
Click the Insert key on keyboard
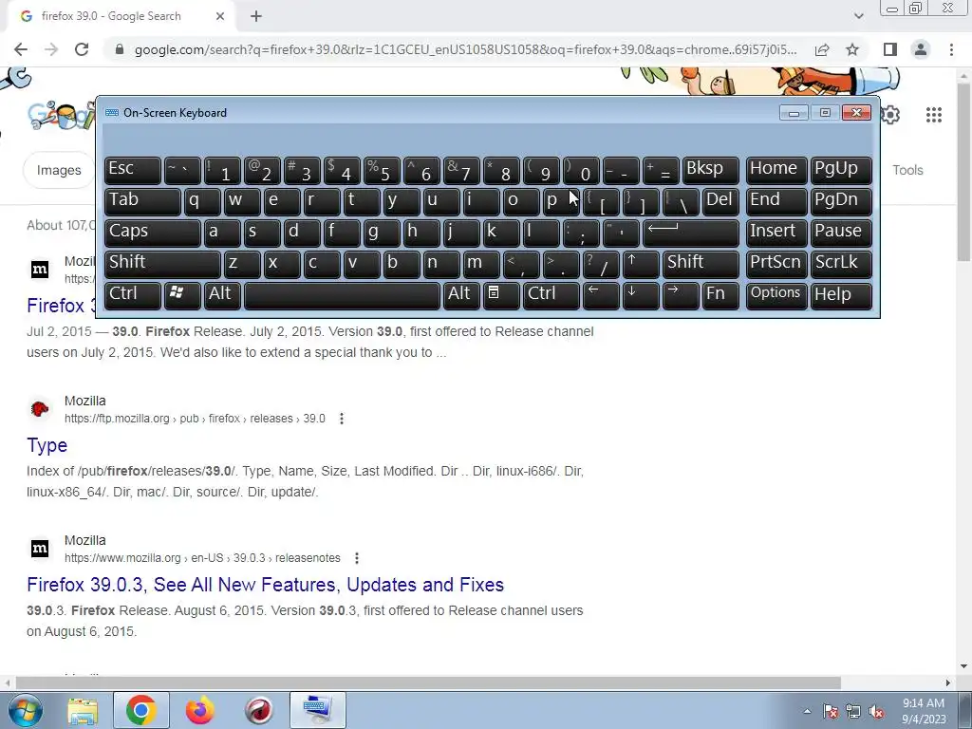pyautogui.click(x=776, y=234)
